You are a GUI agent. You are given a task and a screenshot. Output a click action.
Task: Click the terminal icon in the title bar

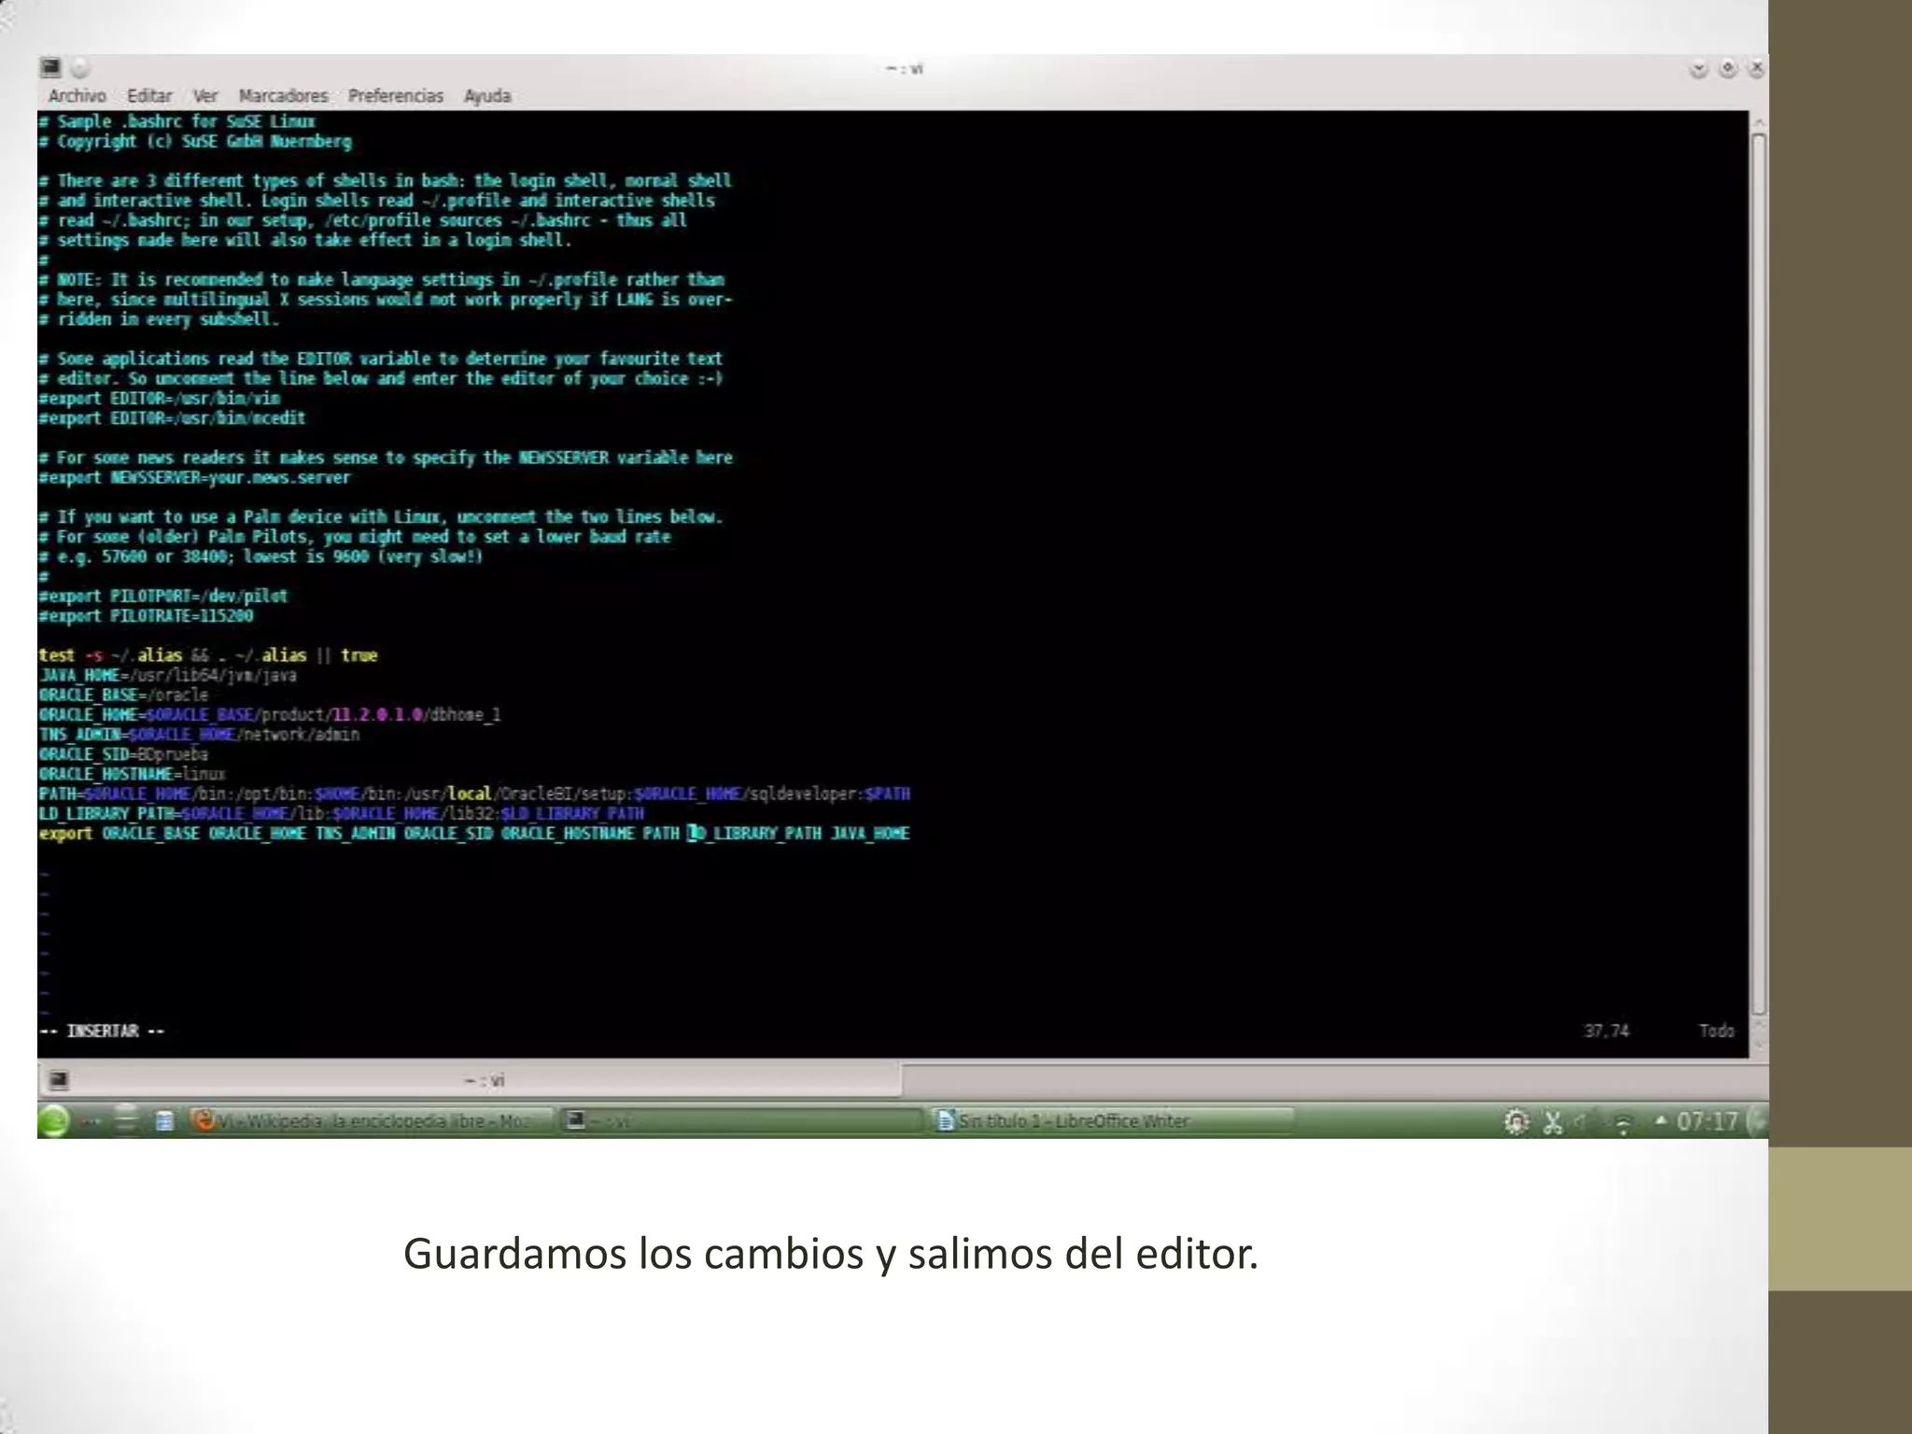click(x=50, y=67)
